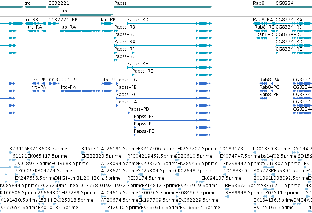The width and height of the screenshot is (312, 213).
Task: Select protein label Papss-PH
Action: pos(144,124)
